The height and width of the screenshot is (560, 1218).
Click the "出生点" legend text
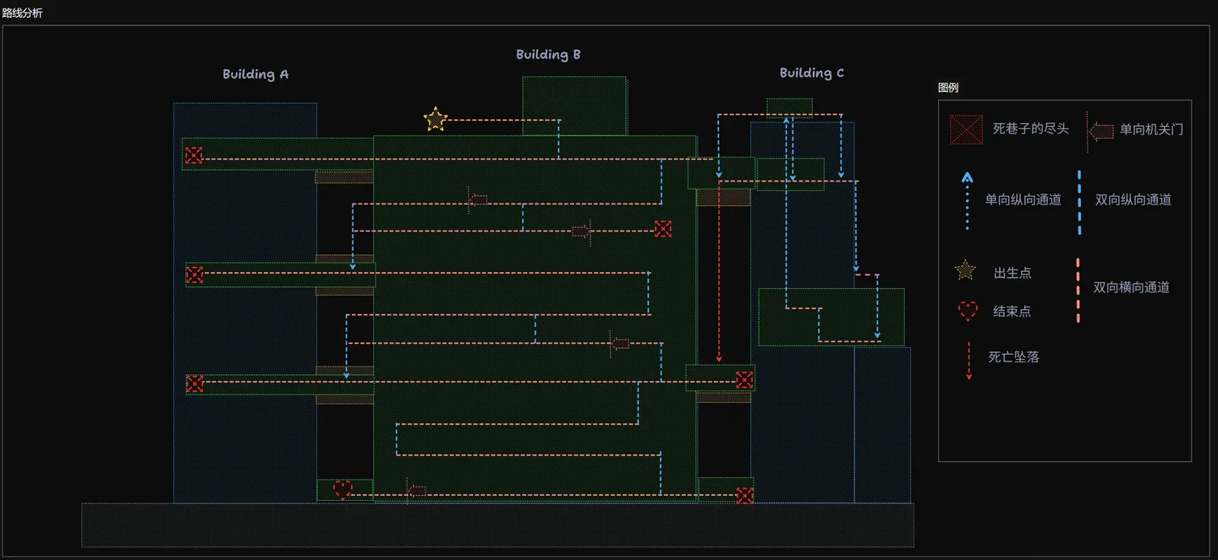[1012, 273]
